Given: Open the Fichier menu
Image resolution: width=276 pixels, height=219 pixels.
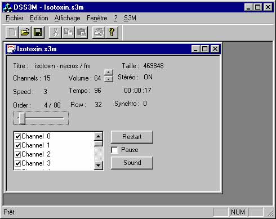Looking at the screenshot, I should (x=15, y=18).
